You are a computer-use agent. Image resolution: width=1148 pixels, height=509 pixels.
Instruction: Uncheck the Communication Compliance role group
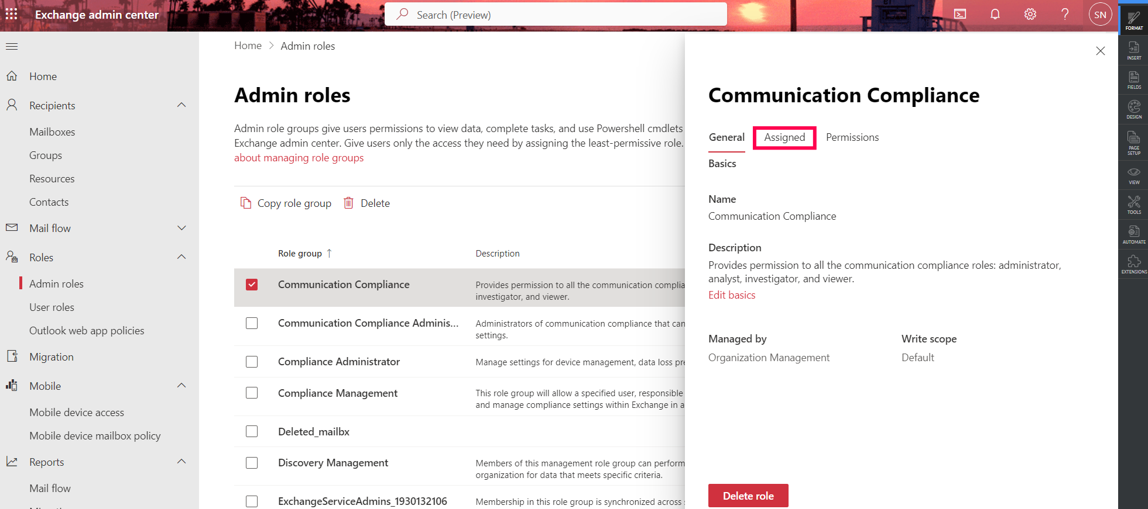point(252,285)
